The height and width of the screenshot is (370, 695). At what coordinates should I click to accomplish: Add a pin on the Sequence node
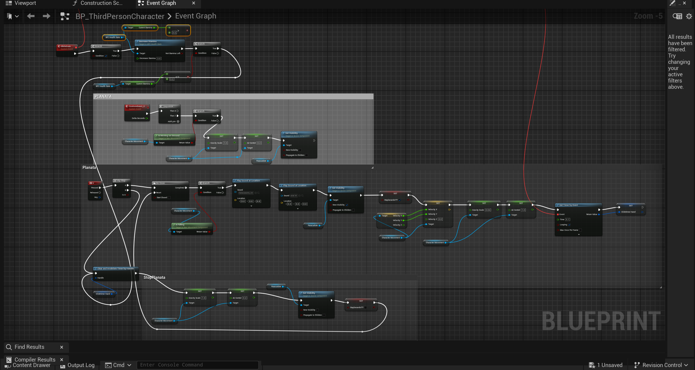coord(174,122)
